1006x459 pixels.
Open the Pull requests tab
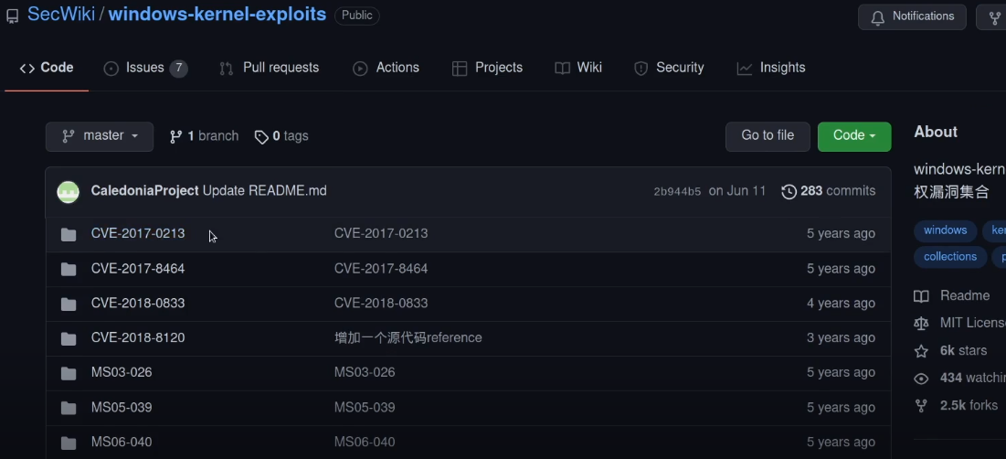pos(269,68)
